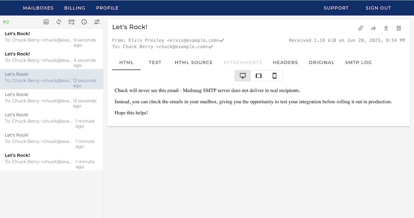The height and width of the screenshot is (218, 414).
Task: Switch to the TEXT tab
Action: (x=155, y=62)
